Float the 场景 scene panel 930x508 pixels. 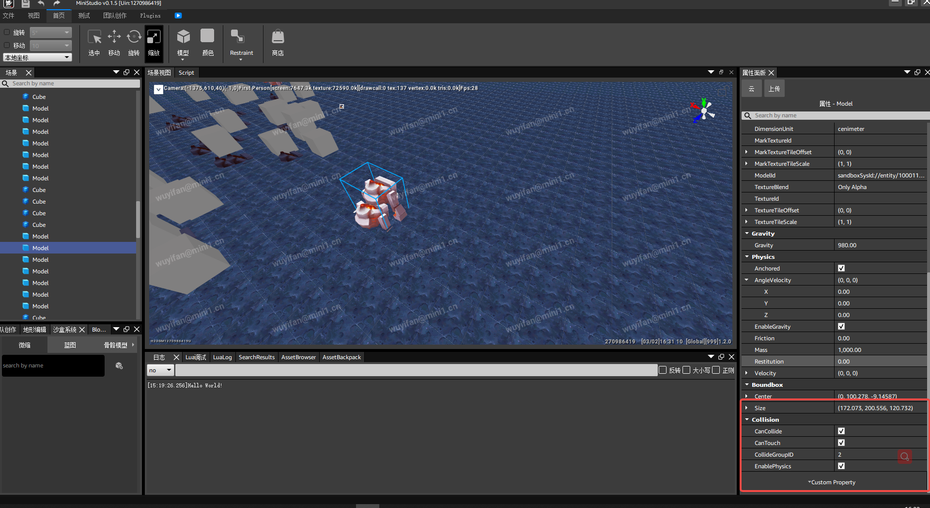coord(127,72)
